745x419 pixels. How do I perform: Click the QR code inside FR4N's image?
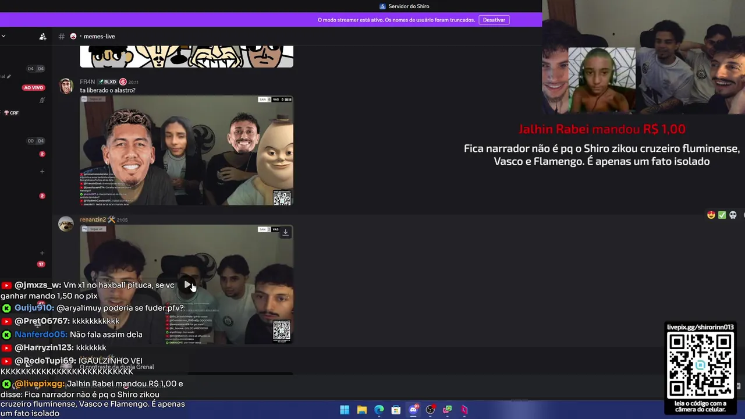282,198
